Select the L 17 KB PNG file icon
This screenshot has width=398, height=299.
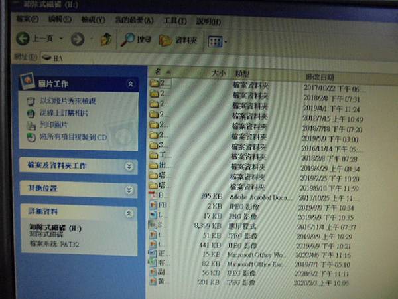coord(153,215)
